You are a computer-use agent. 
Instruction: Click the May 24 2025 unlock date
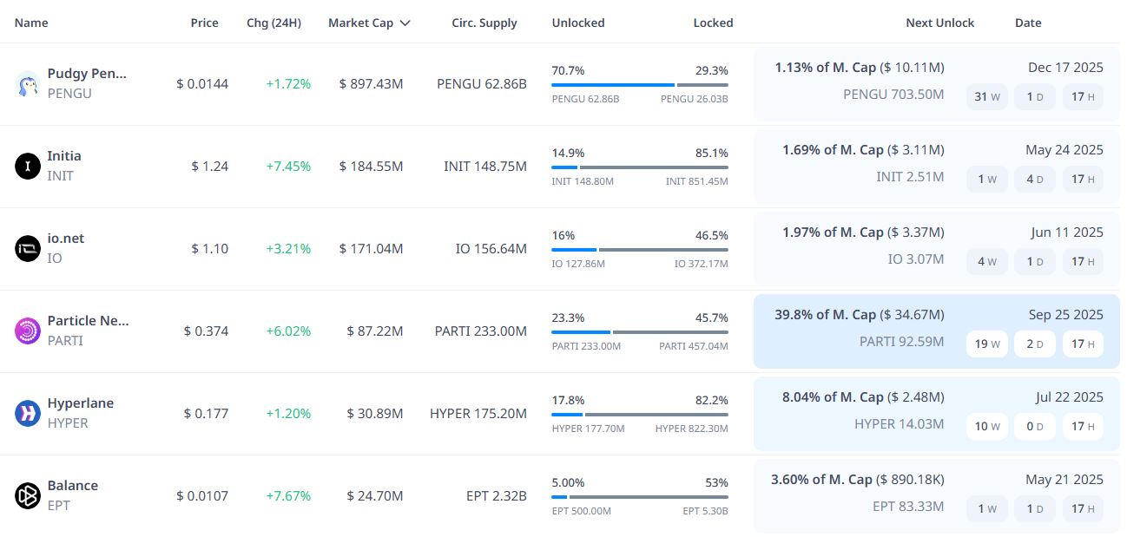tap(1064, 150)
